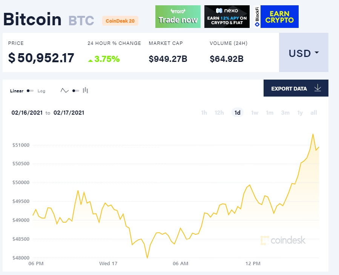
Task: Select the 1h time range
Action: 204,113
